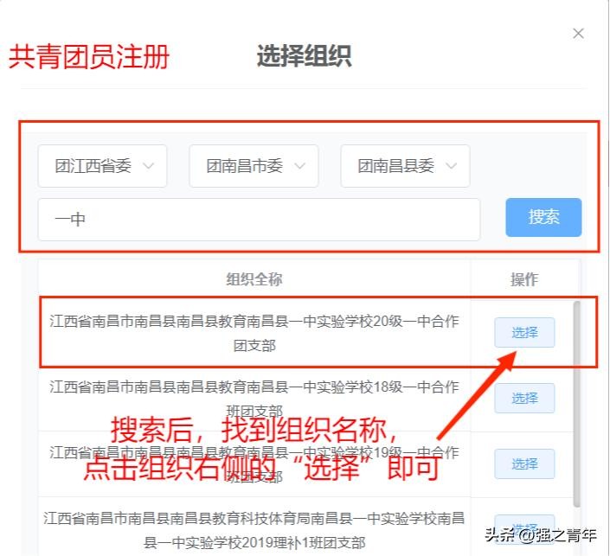Select the 20级一中合作团支部 organization
610x556 pixels.
524,332
